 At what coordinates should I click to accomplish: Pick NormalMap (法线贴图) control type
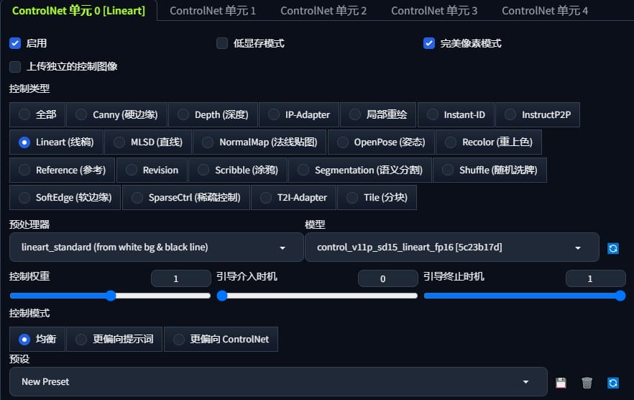pyautogui.click(x=259, y=142)
